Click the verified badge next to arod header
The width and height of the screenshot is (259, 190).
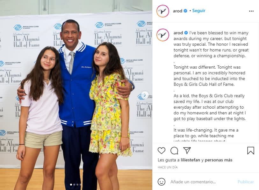click(x=185, y=11)
